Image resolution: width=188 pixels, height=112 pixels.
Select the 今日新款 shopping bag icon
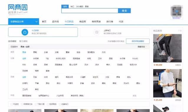pos(25,32)
